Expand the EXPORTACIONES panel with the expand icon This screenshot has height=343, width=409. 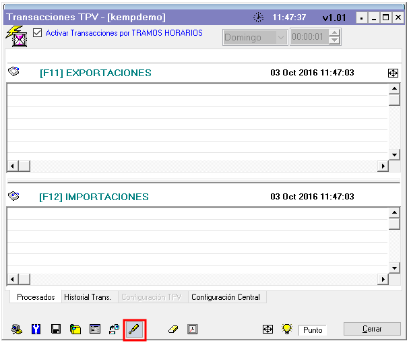coord(394,73)
